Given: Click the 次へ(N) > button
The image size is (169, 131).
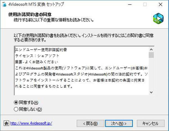Looking at the screenshot, I should 119,123.
